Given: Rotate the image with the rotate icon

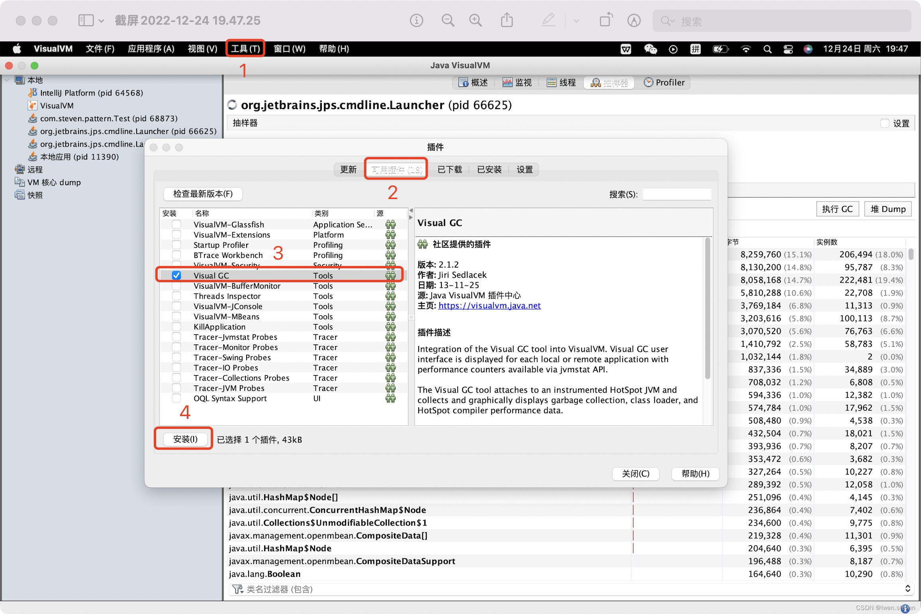Looking at the screenshot, I should 606,20.
